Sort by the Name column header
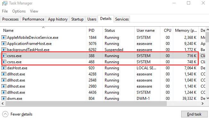209x121 pixels. coord(44,30)
